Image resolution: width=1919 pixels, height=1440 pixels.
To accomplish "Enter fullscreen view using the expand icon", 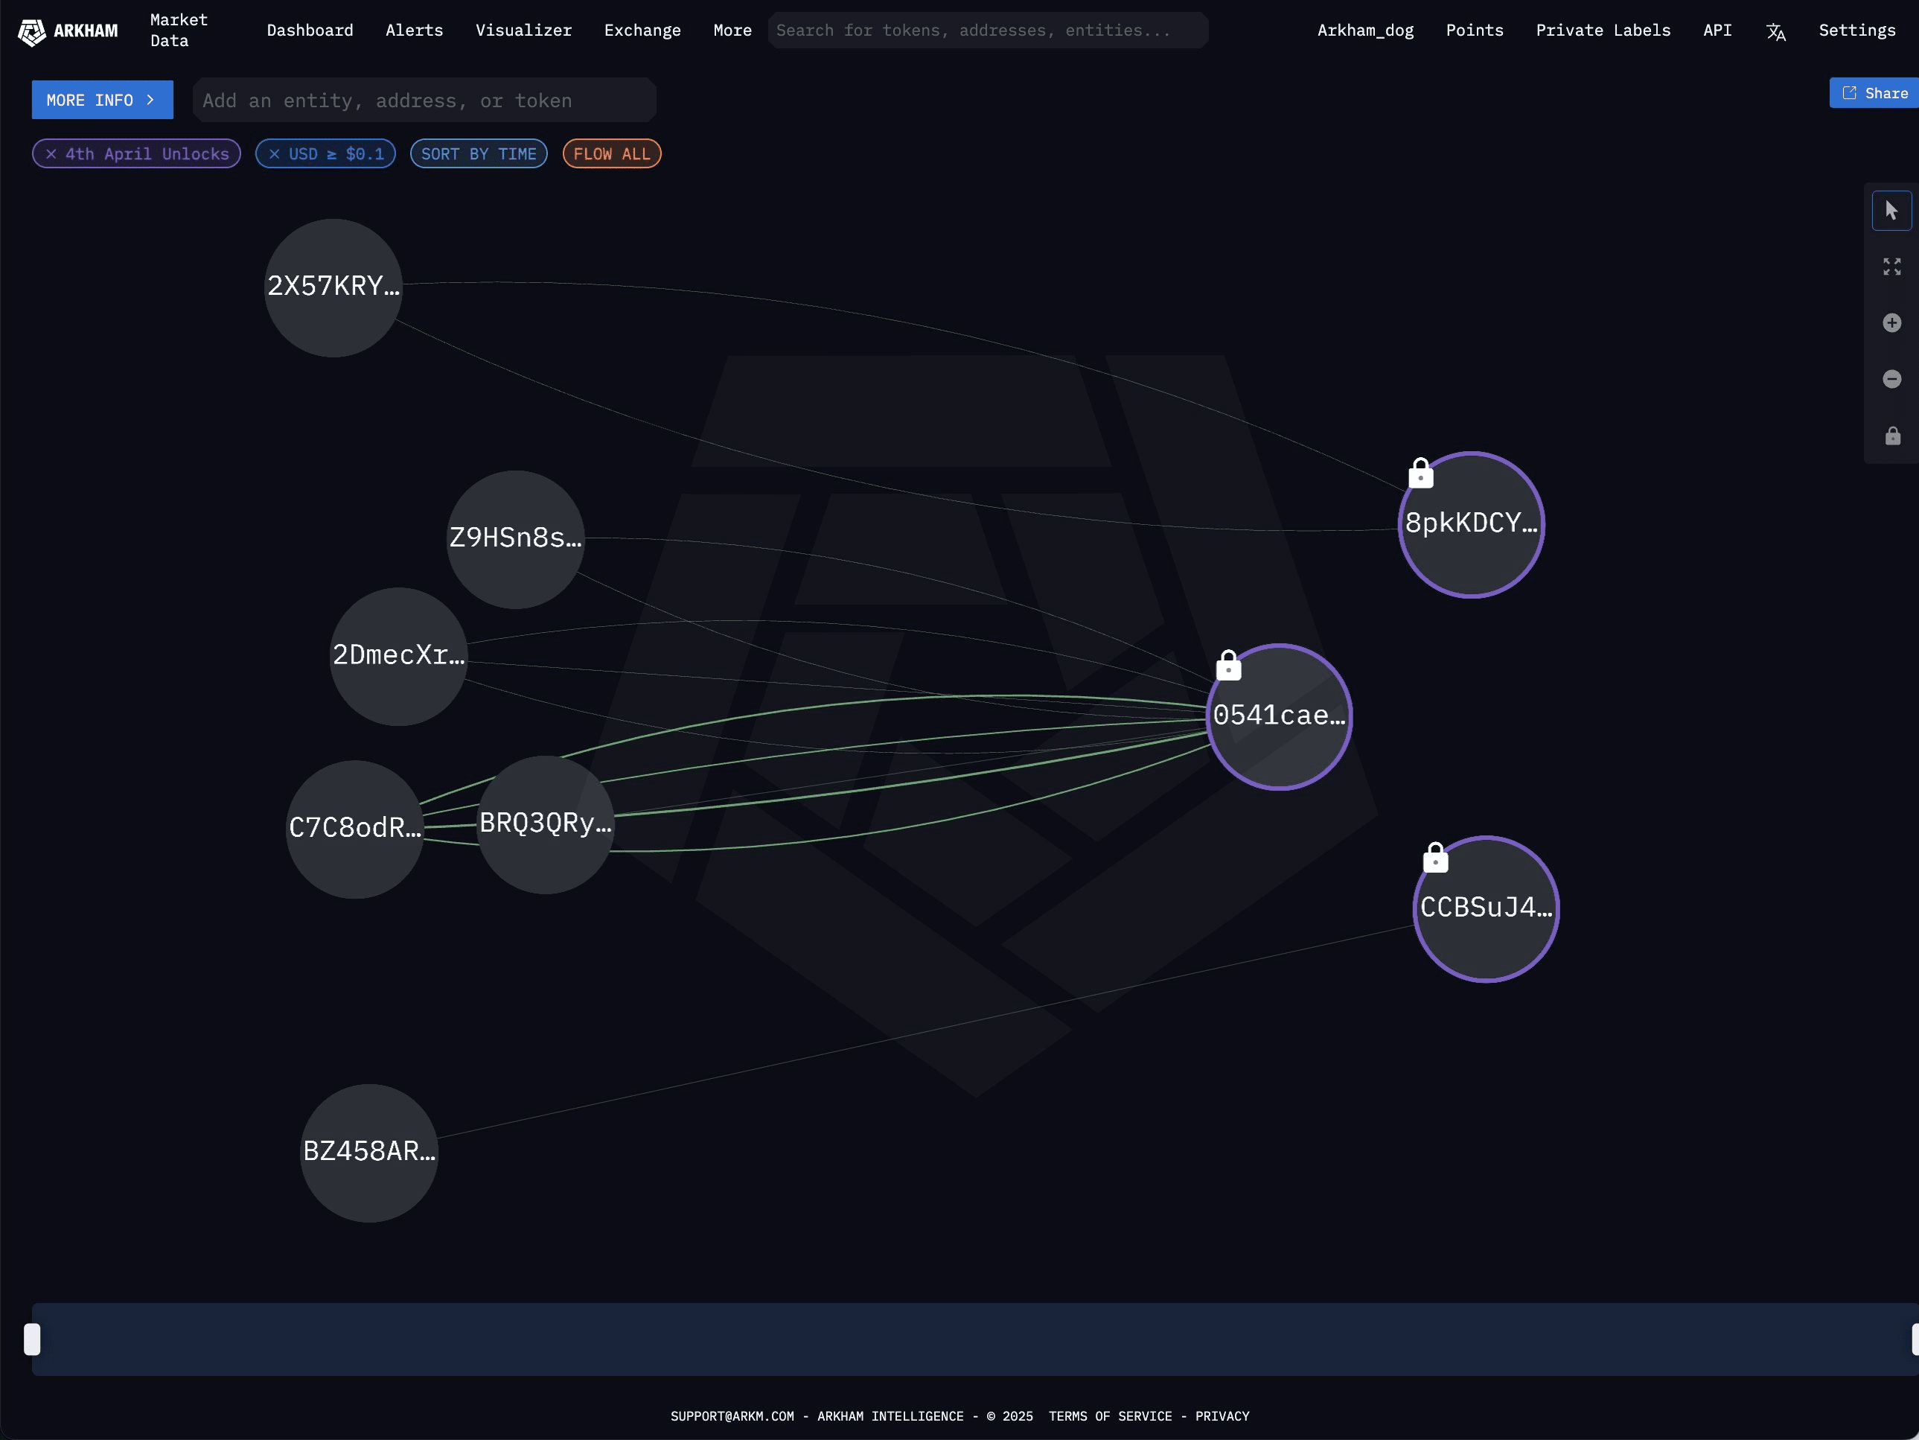I will (1891, 267).
